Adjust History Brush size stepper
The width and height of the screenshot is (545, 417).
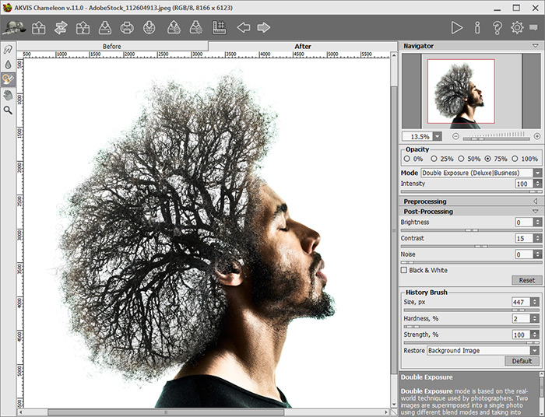[x=535, y=302]
